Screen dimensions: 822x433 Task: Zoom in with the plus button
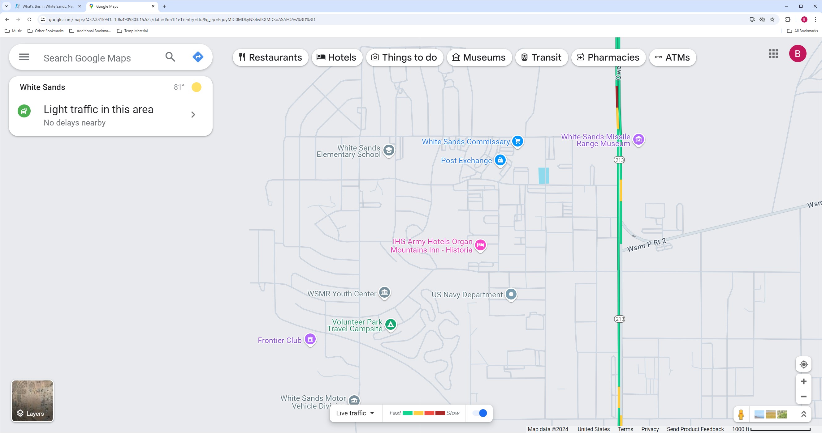(803, 381)
